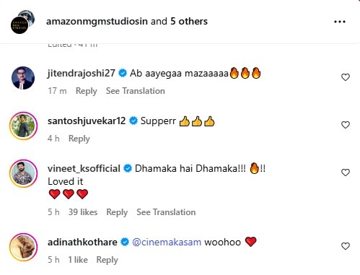Open the amazonmgmstudiosin profile avatar
This screenshot has width=360, height=275.
click(x=22, y=22)
